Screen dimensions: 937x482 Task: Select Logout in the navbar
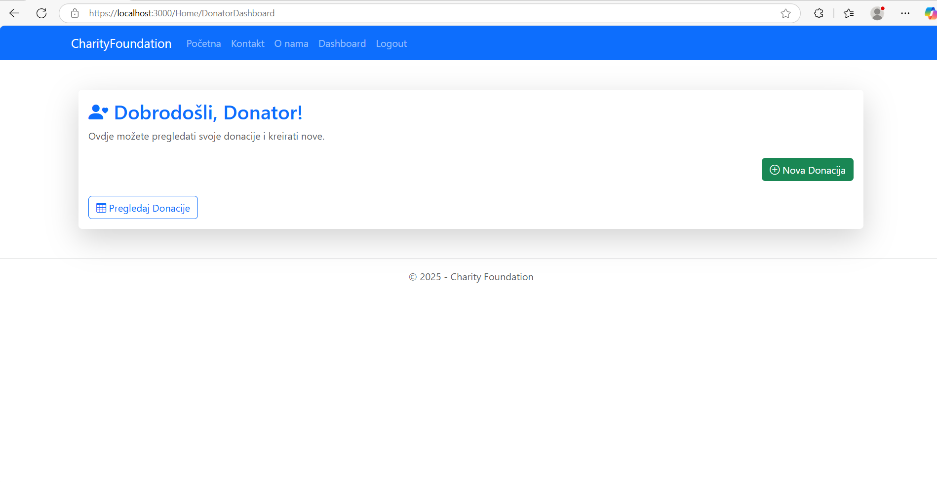pyautogui.click(x=391, y=43)
